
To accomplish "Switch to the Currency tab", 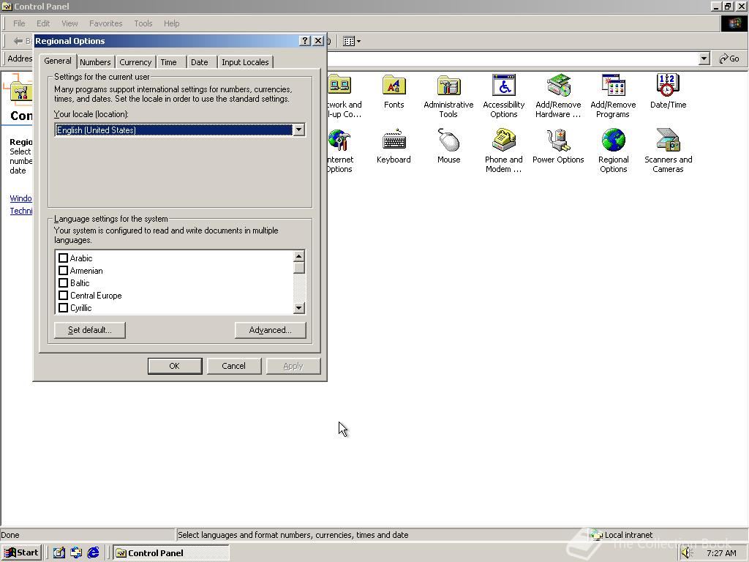I will (135, 62).
